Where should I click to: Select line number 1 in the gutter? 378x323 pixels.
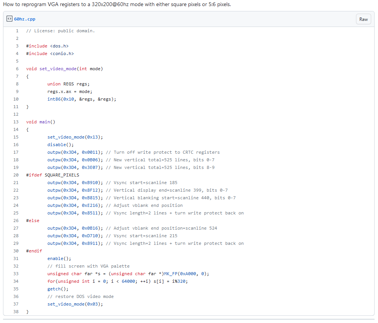tap(17, 31)
